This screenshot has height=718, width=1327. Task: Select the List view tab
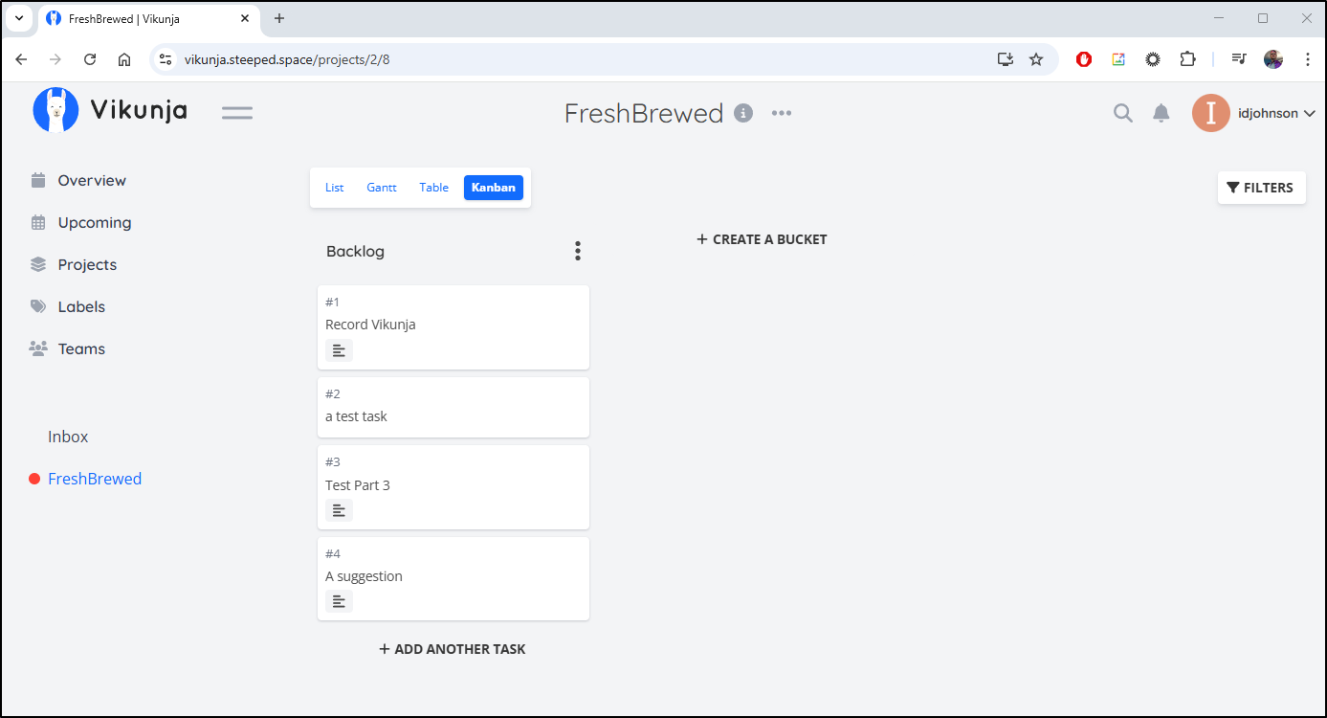click(334, 188)
